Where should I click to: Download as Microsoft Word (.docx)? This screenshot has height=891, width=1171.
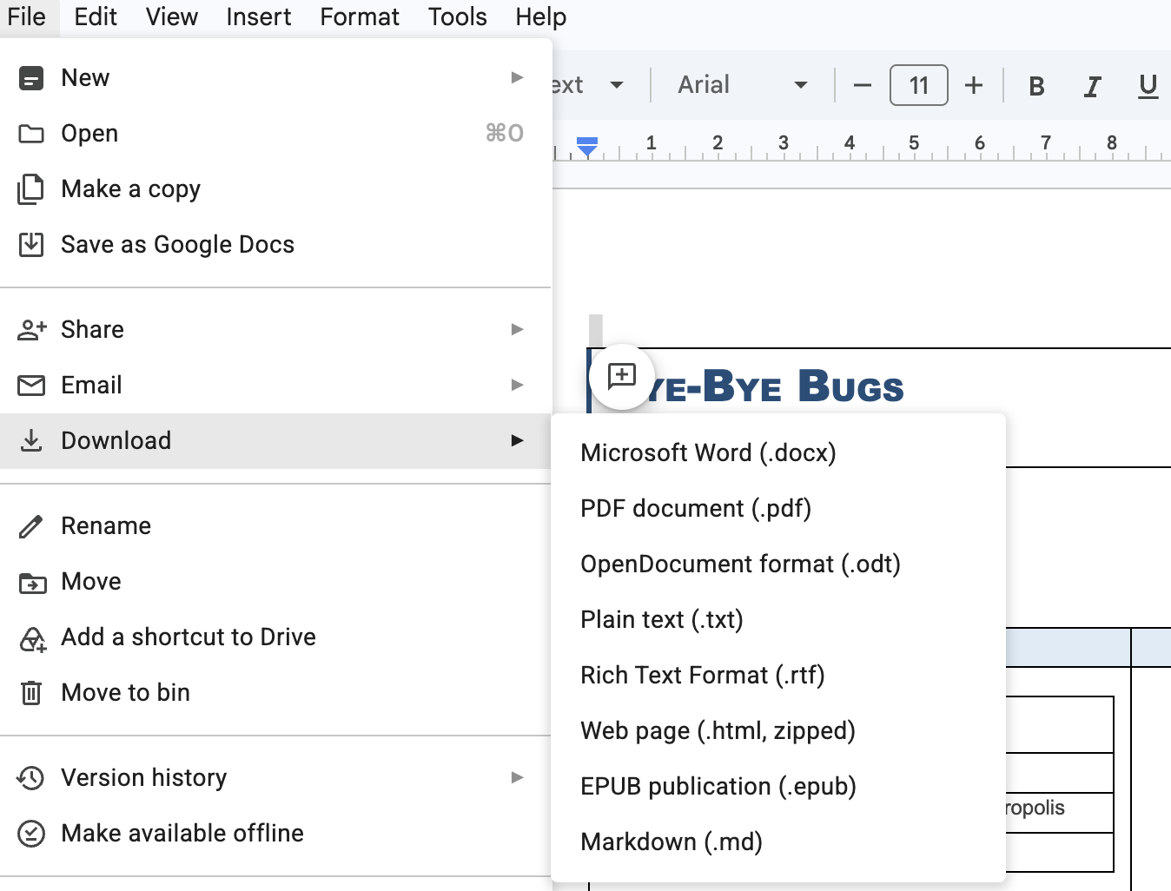[778, 453]
